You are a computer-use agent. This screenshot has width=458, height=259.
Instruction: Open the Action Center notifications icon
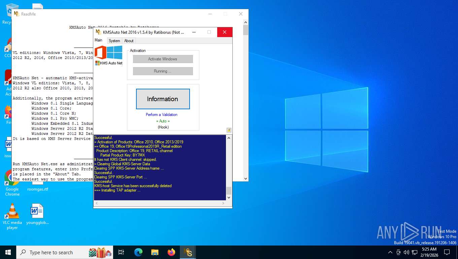[x=447, y=252]
